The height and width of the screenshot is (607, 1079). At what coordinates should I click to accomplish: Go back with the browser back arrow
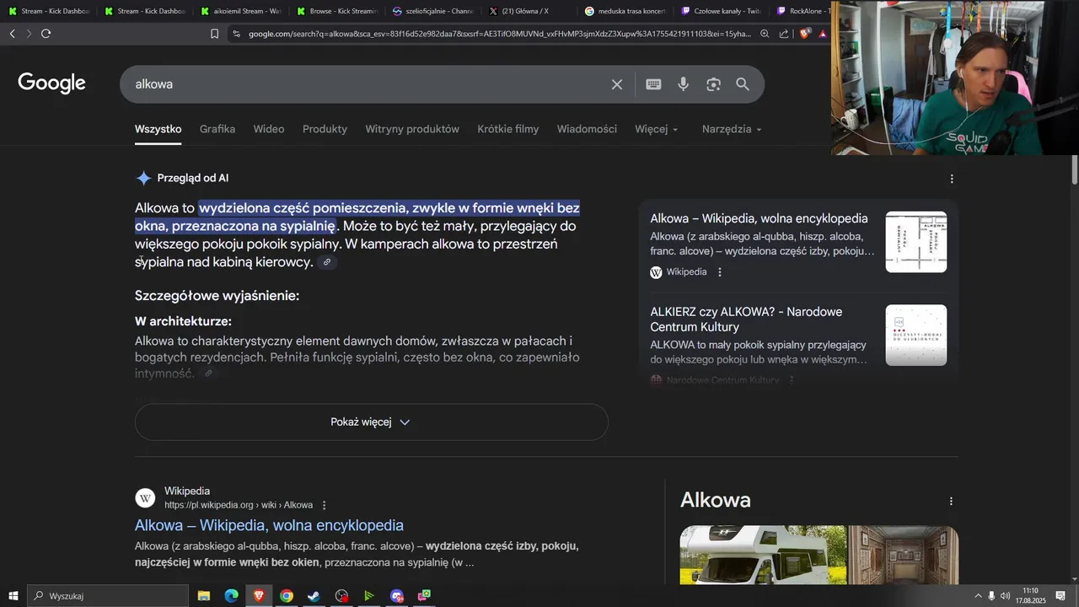click(x=12, y=34)
